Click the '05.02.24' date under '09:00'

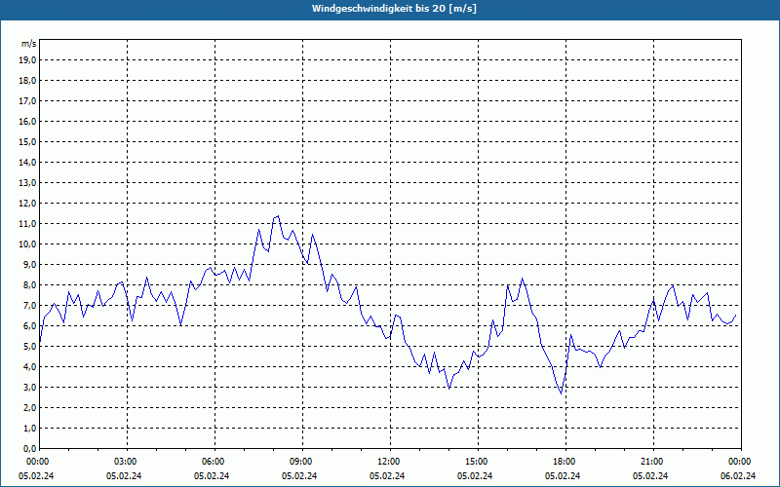299,475
